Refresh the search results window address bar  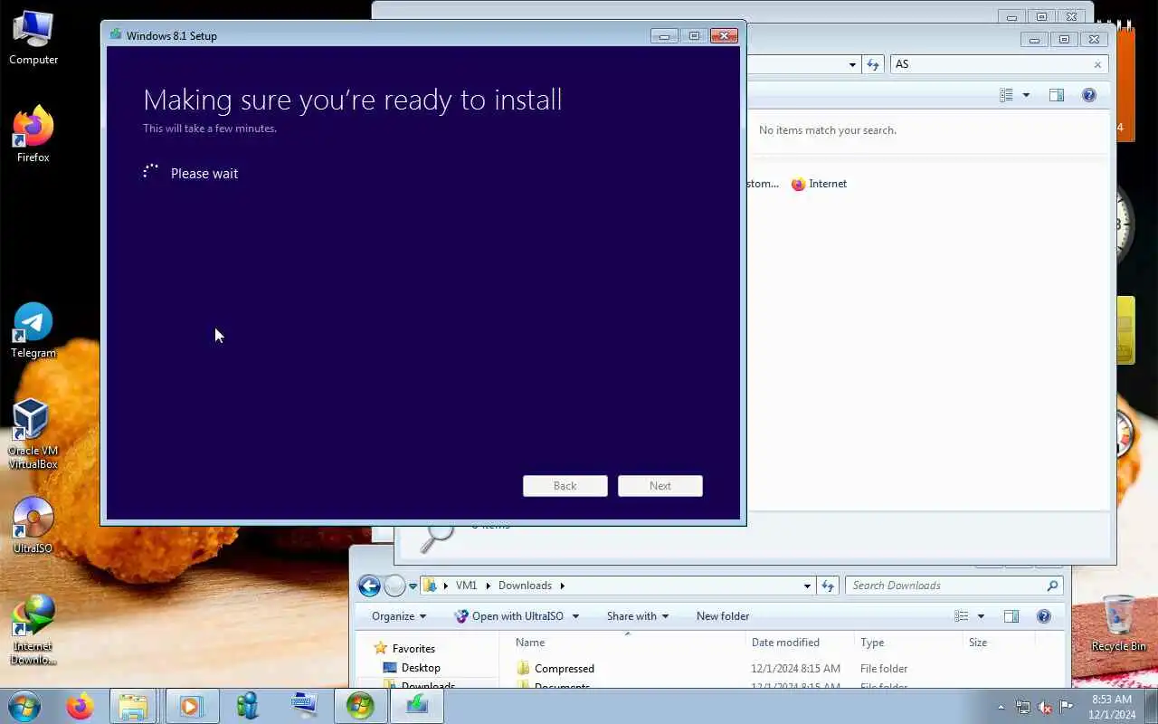point(873,64)
